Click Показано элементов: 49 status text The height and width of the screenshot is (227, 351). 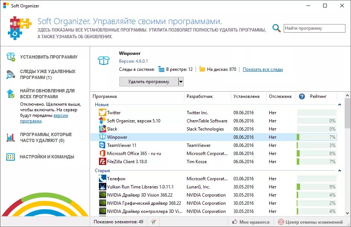point(118,222)
